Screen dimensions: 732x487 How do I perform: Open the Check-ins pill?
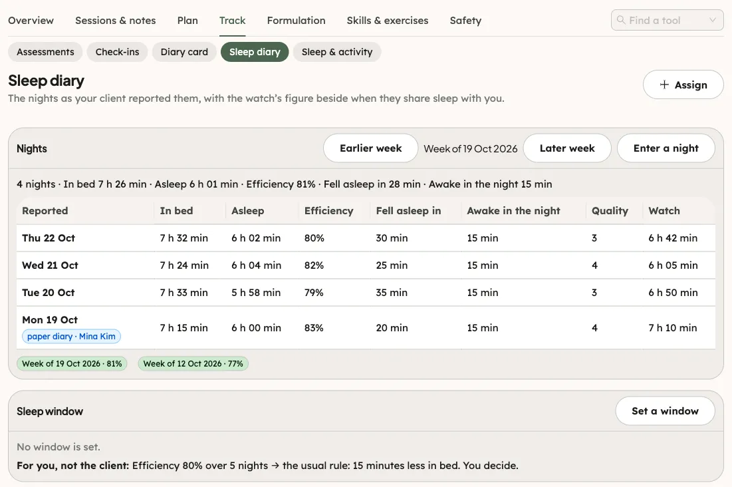click(117, 52)
